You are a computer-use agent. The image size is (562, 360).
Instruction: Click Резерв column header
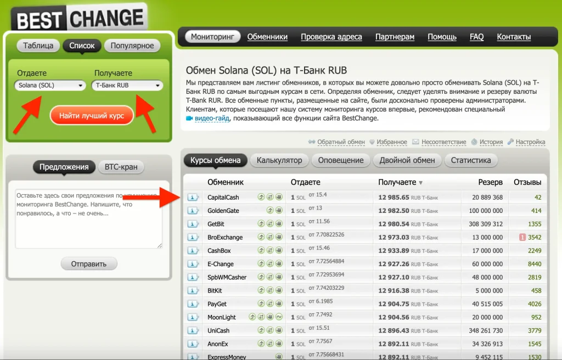(x=490, y=183)
